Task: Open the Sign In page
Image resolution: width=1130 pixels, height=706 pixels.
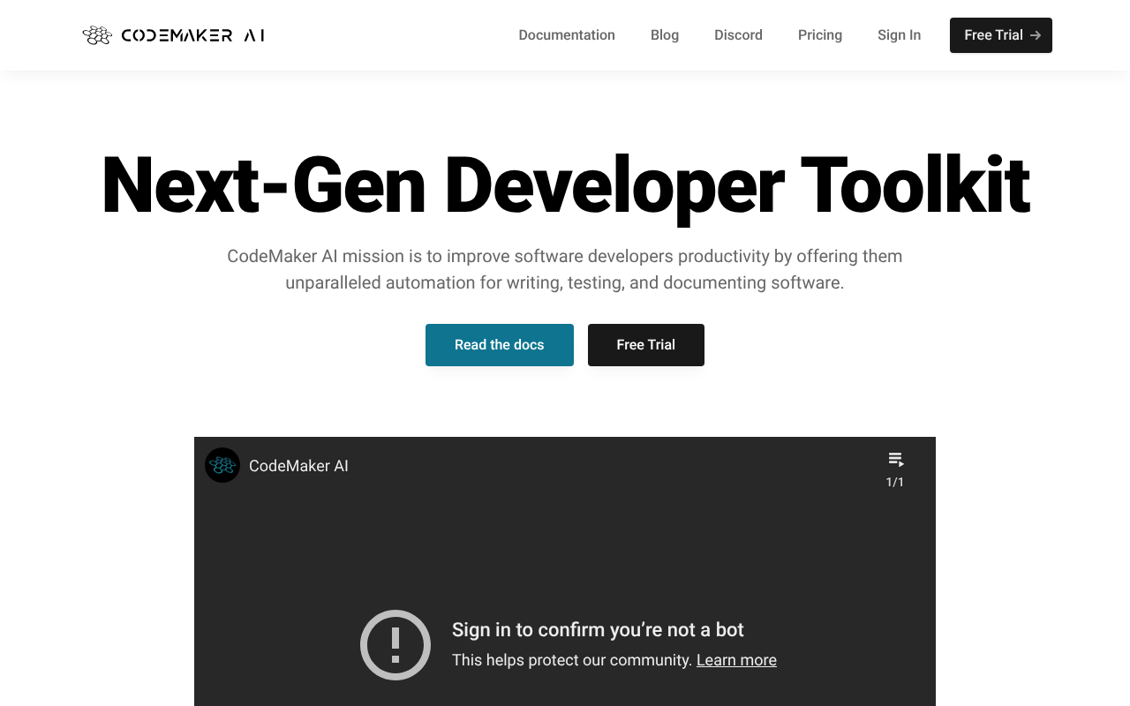Action: coord(899,34)
